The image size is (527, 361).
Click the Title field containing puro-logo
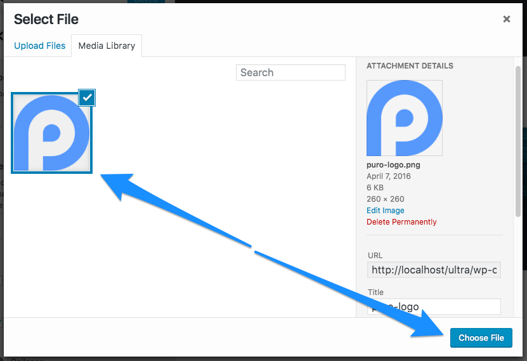pyautogui.click(x=434, y=306)
